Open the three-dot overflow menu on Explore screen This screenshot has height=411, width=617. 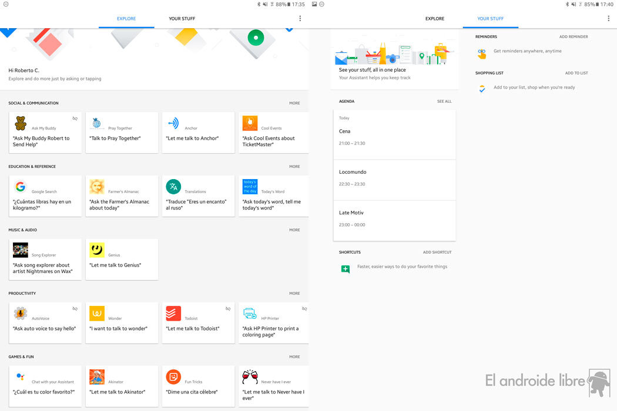click(x=300, y=19)
